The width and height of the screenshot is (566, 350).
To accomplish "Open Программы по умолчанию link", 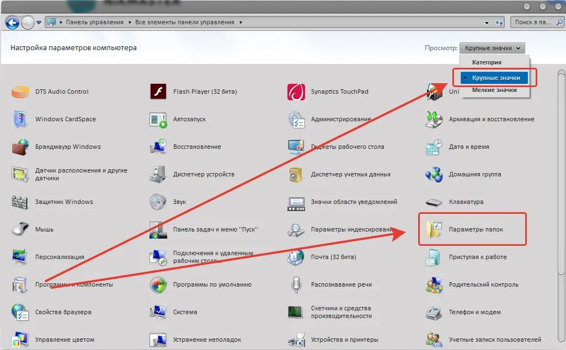I will click(212, 285).
